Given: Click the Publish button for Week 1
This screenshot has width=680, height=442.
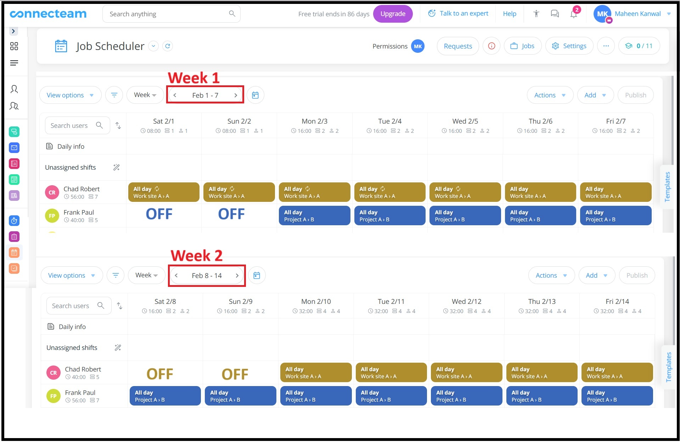Looking at the screenshot, I should (635, 95).
